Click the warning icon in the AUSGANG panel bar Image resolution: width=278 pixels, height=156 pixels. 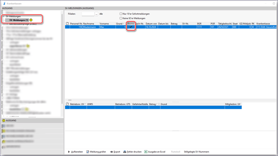point(4,121)
